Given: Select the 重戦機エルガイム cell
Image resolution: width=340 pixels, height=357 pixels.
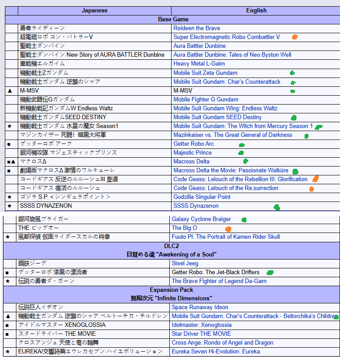Looking at the screenshot, I should coord(94,64).
